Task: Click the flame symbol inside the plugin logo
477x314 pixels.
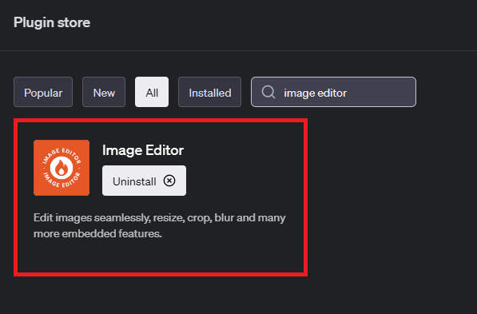Action: 62,168
